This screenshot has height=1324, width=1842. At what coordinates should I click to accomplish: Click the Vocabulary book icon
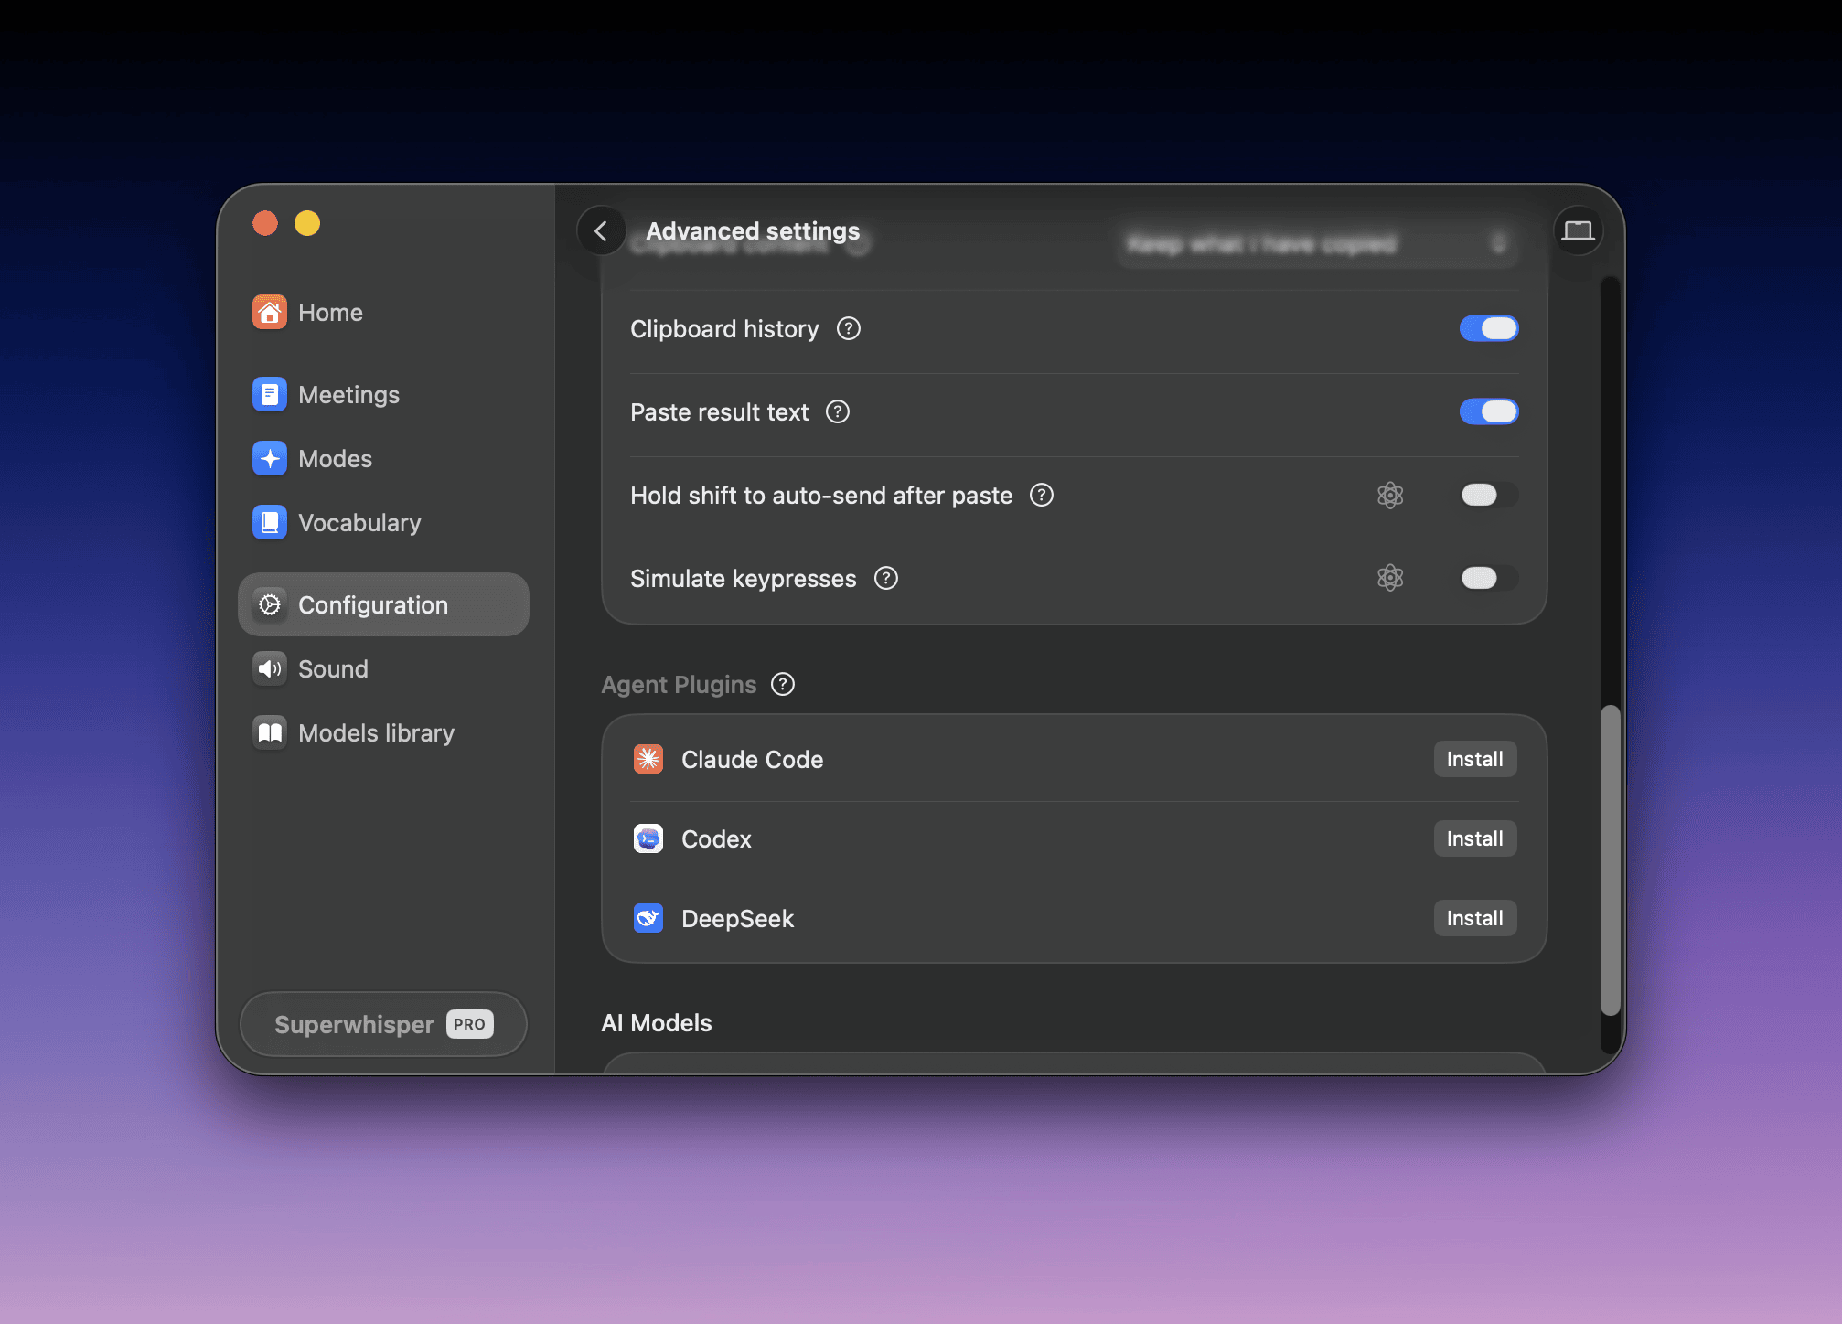269,523
